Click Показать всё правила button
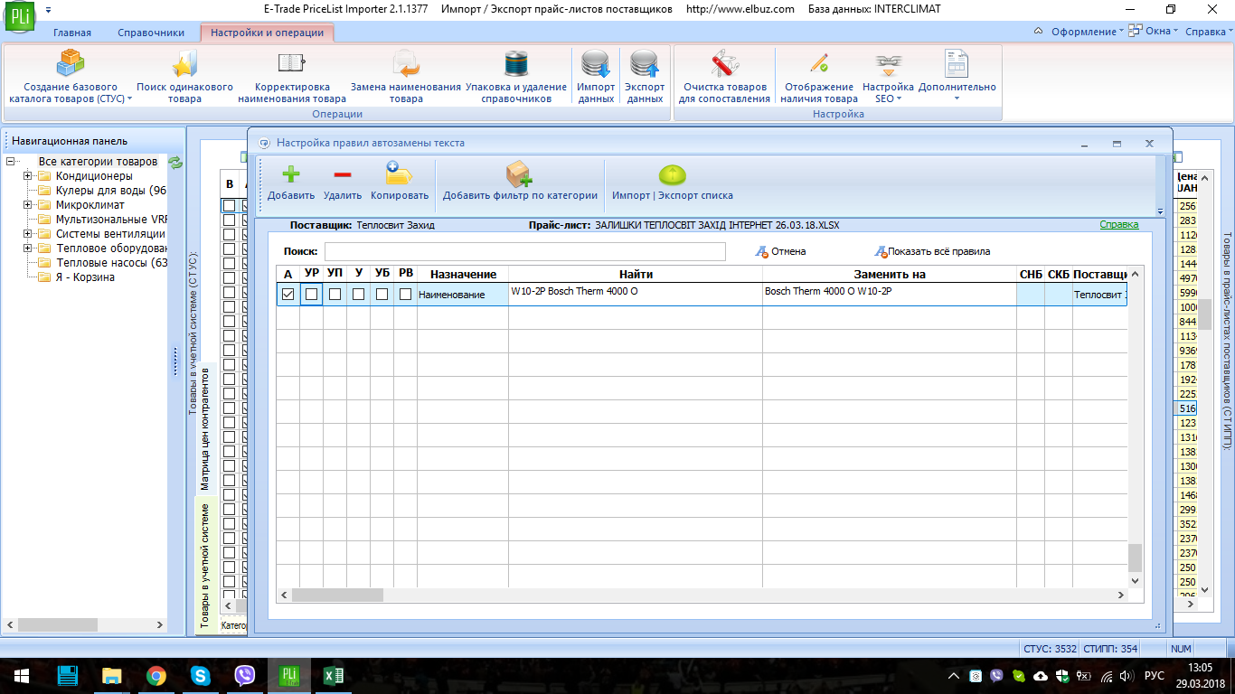Viewport: 1235px width, 694px height. click(x=932, y=251)
